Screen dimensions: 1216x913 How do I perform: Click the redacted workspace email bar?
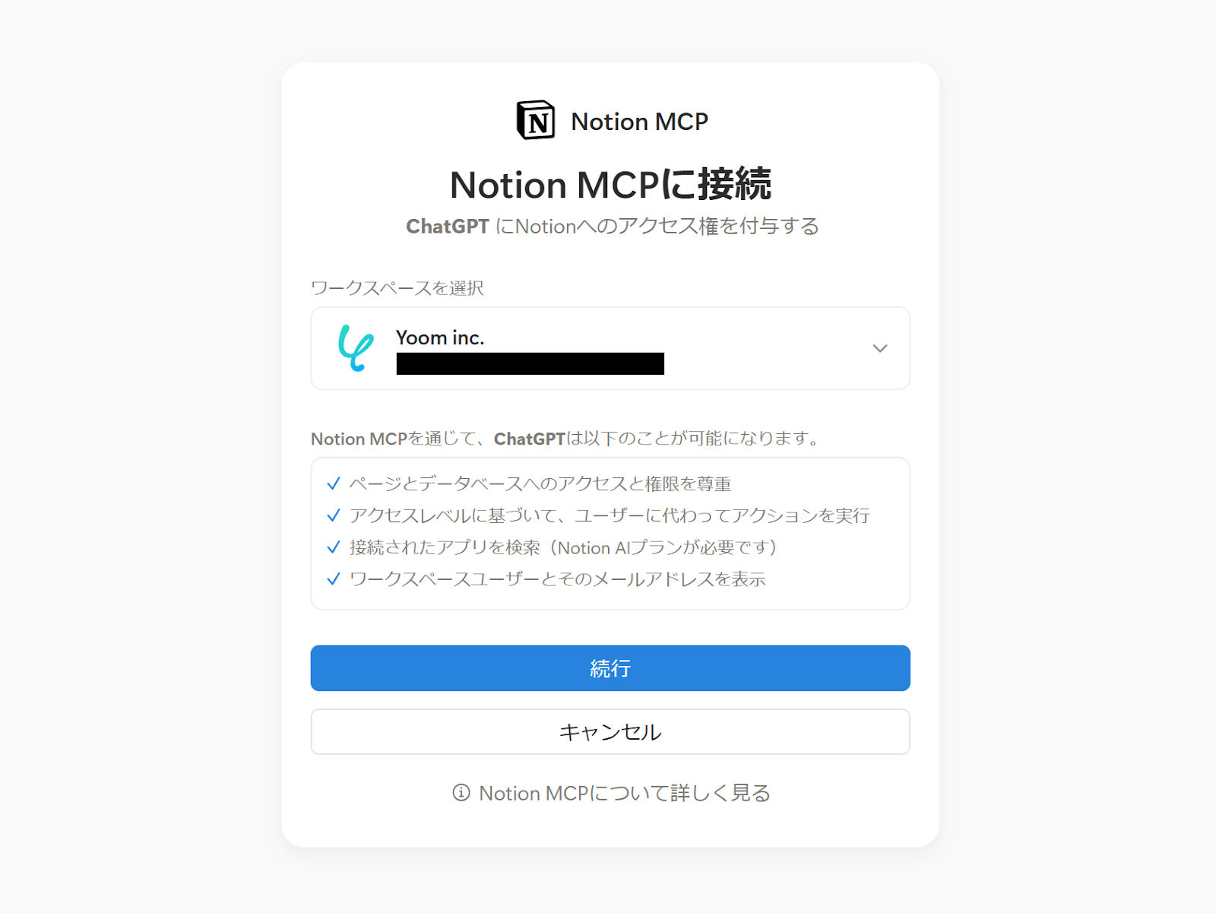(x=530, y=363)
